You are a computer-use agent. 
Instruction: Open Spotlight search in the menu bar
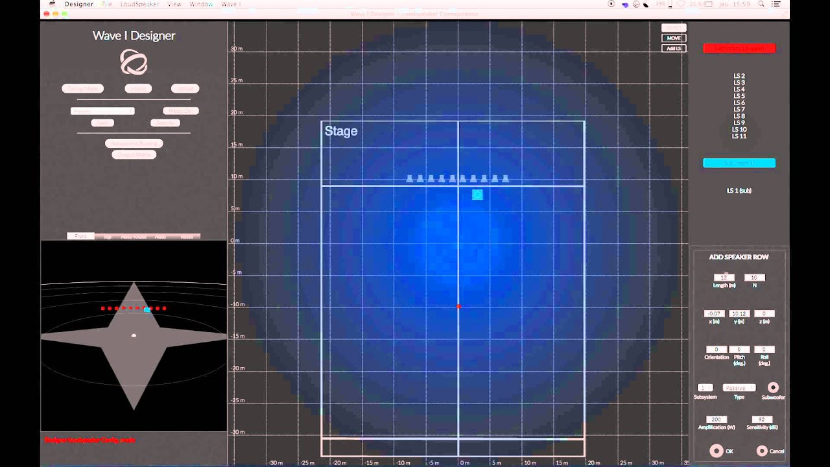[x=761, y=4]
